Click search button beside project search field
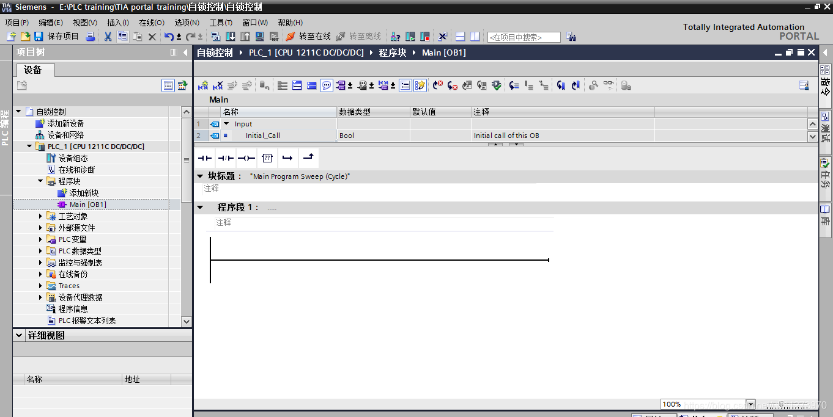833x417 pixels. tap(571, 37)
